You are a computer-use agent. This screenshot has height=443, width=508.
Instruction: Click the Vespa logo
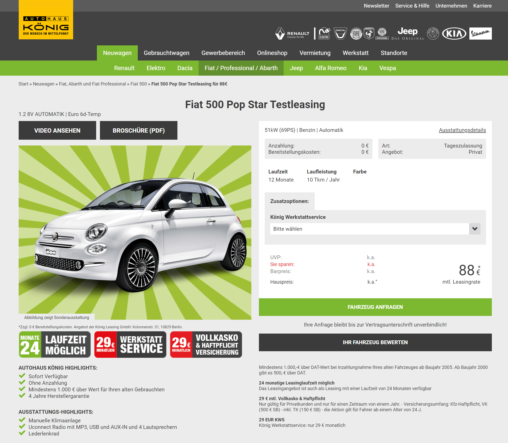[x=480, y=34]
